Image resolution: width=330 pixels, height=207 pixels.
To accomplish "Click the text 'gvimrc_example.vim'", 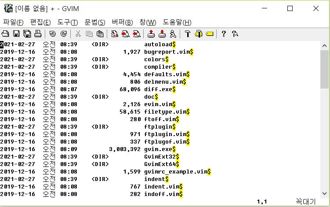I will pos(176,172).
